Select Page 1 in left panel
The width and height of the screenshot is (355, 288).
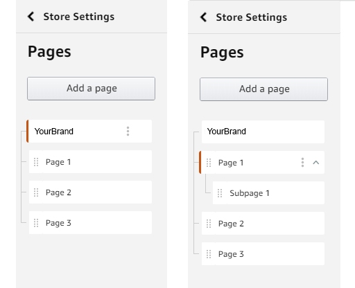pos(90,162)
